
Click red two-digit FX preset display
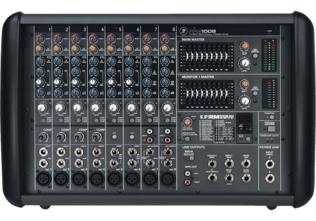point(244,119)
